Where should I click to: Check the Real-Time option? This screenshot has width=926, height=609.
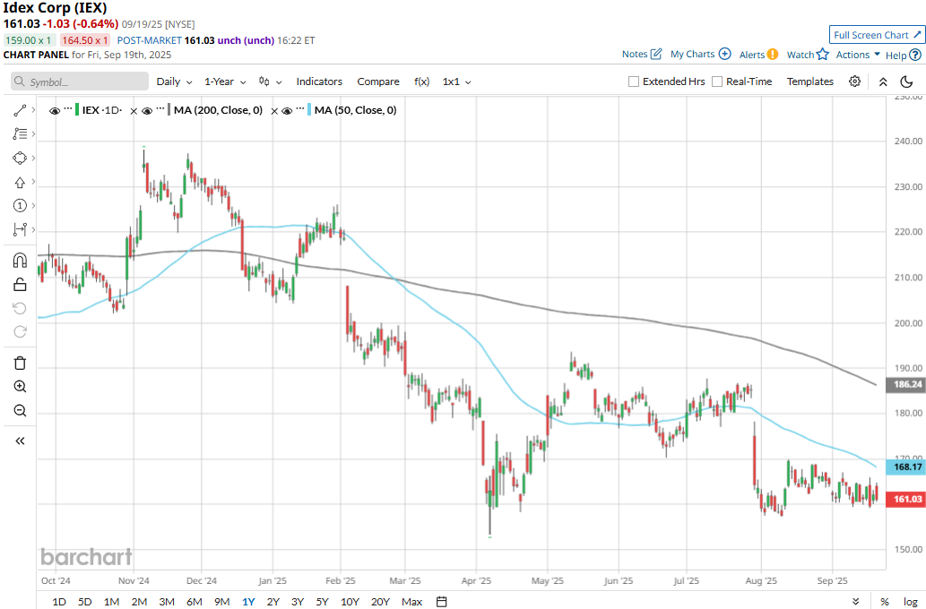(717, 81)
